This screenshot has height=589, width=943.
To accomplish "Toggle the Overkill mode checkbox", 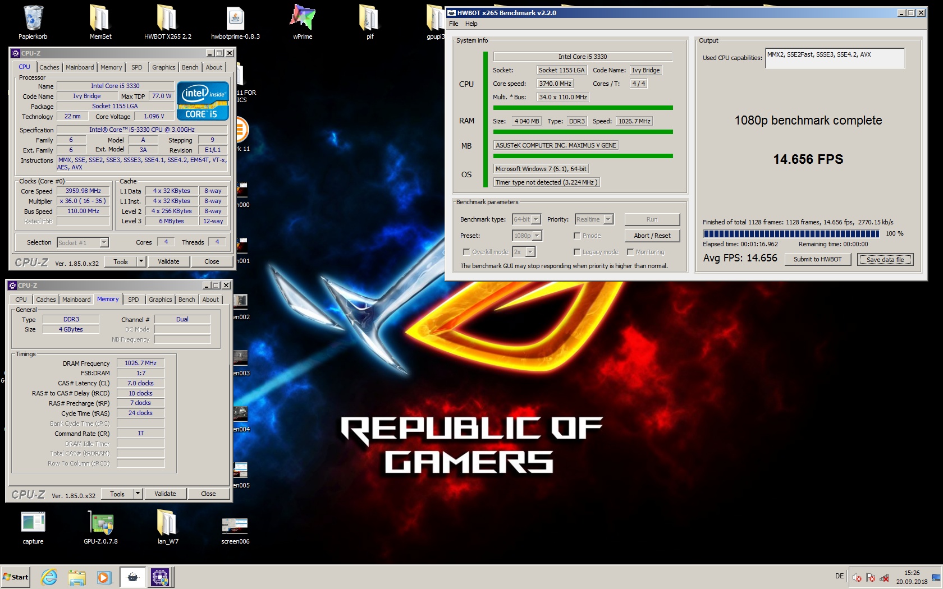I will coord(466,252).
